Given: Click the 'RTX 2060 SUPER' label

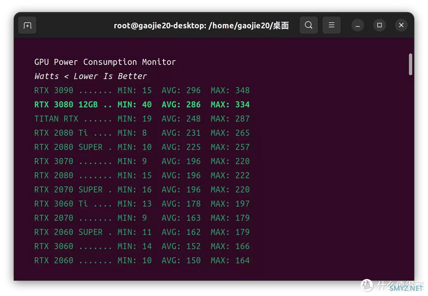Looking at the screenshot, I should [x=69, y=233].
